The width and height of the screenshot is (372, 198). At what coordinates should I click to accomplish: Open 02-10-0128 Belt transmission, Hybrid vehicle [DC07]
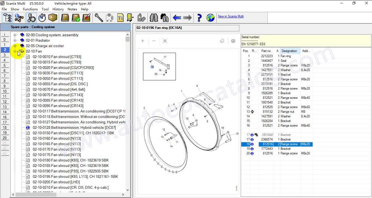pos(74,128)
